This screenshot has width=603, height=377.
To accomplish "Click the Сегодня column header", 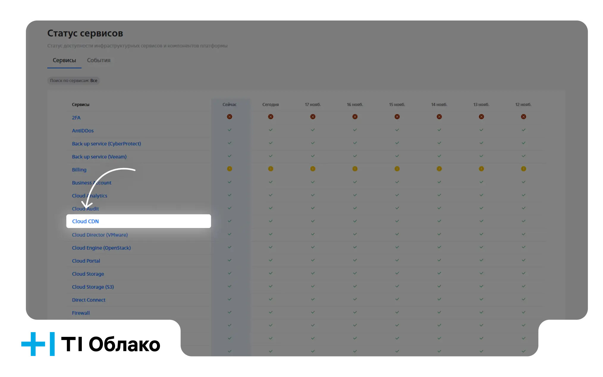I will point(271,105).
